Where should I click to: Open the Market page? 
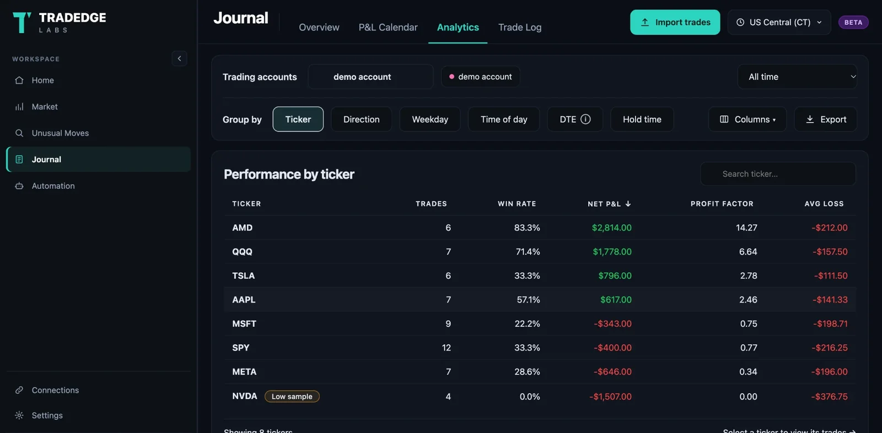(x=99, y=107)
